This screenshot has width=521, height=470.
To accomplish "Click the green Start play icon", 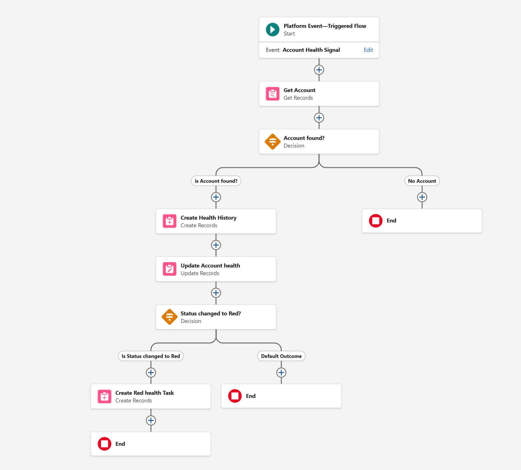I will coord(272,30).
